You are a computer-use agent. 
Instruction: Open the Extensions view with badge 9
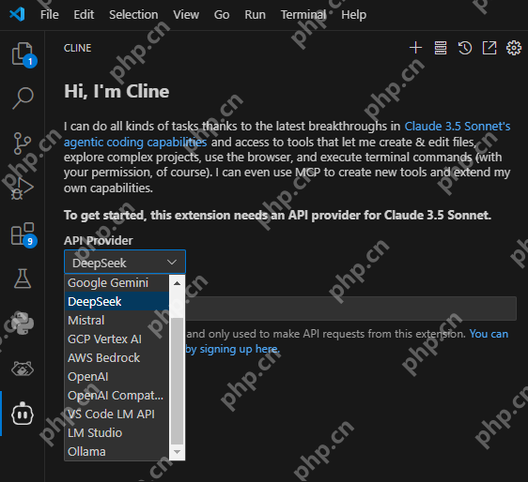(23, 234)
